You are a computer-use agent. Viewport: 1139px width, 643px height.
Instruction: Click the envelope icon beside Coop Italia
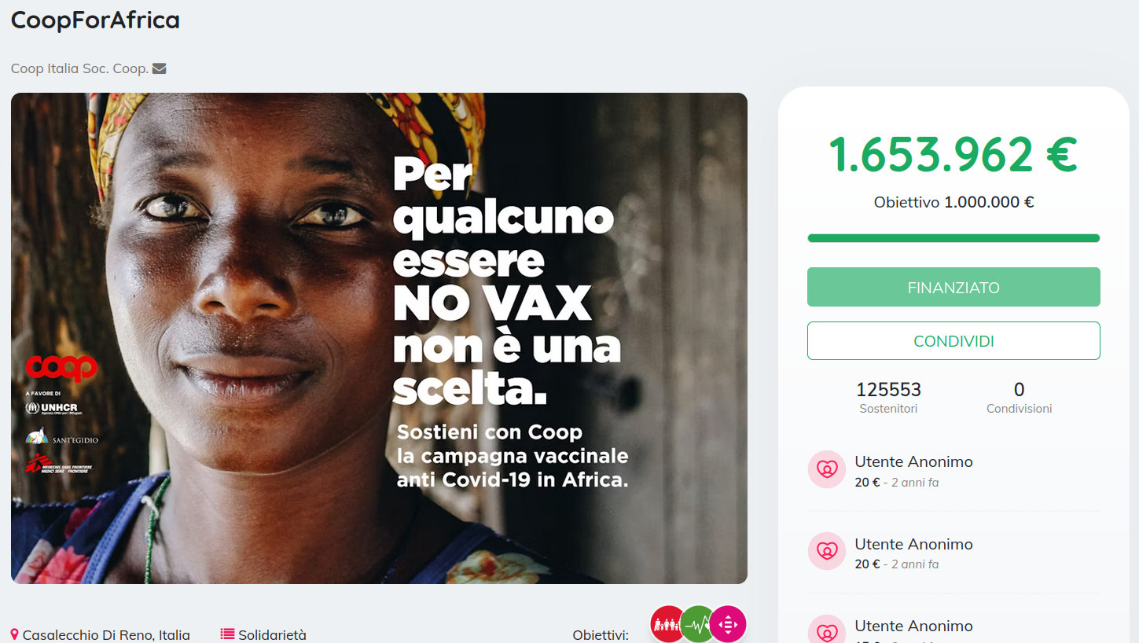click(159, 68)
